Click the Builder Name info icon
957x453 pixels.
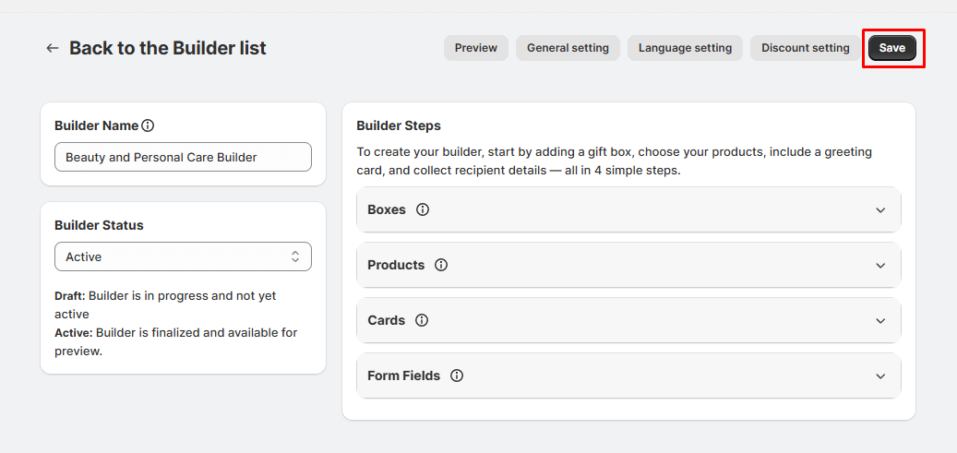coord(148,125)
